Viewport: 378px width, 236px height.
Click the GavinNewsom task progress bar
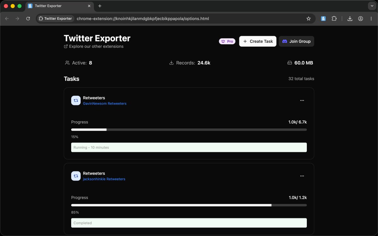point(189,130)
